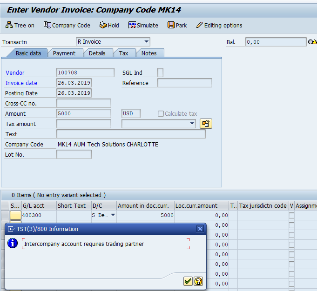Click the Vendor field label link
Viewport: 317px width, 291px height.
point(15,73)
